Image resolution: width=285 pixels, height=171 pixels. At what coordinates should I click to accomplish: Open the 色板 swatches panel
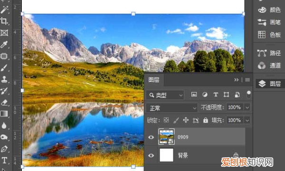269,35
